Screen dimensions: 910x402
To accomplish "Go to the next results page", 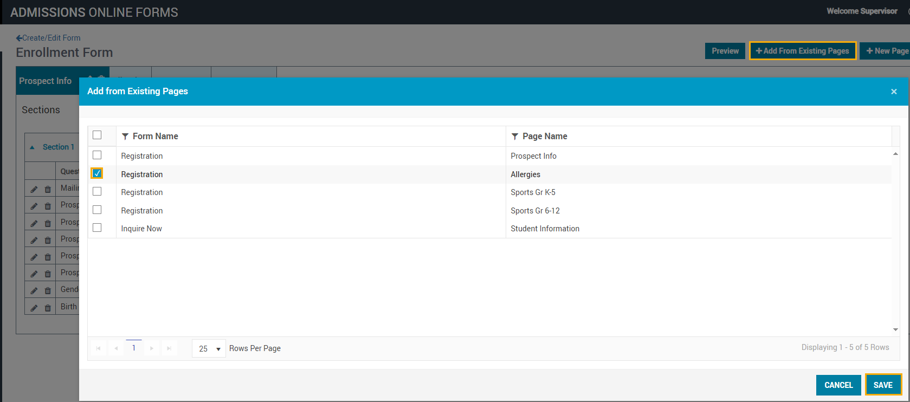I will (152, 348).
